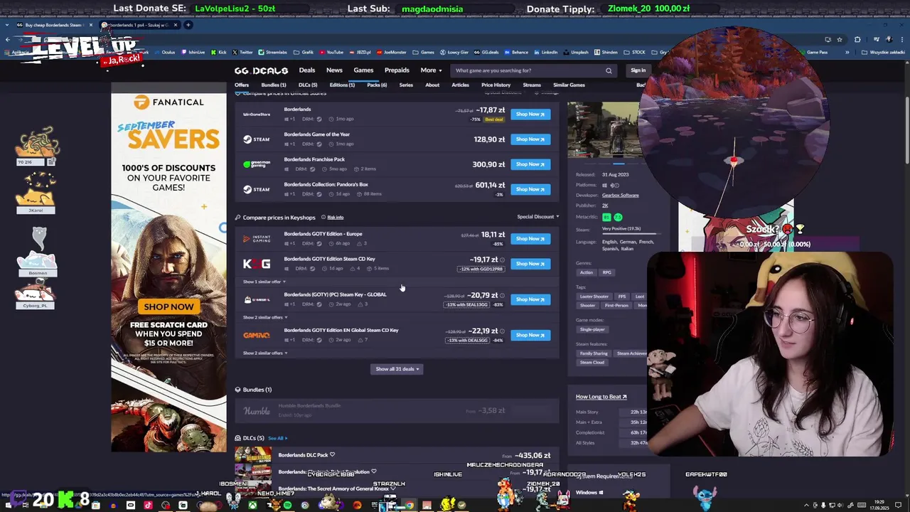910x512 pixels.
Task: Click the Gamesel store logo
Action: click(257, 299)
